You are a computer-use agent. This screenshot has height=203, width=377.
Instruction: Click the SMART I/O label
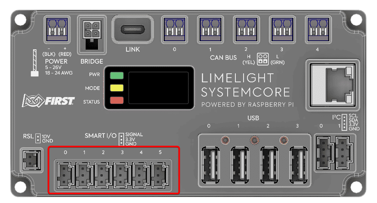pos(100,136)
